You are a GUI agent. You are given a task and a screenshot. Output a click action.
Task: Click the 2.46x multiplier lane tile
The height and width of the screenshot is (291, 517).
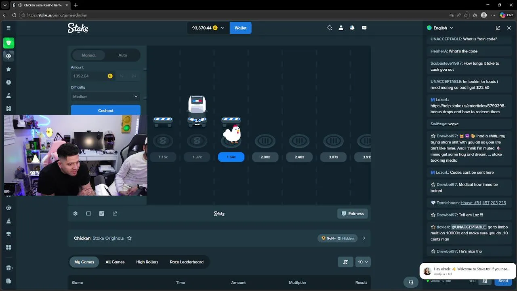(299, 157)
